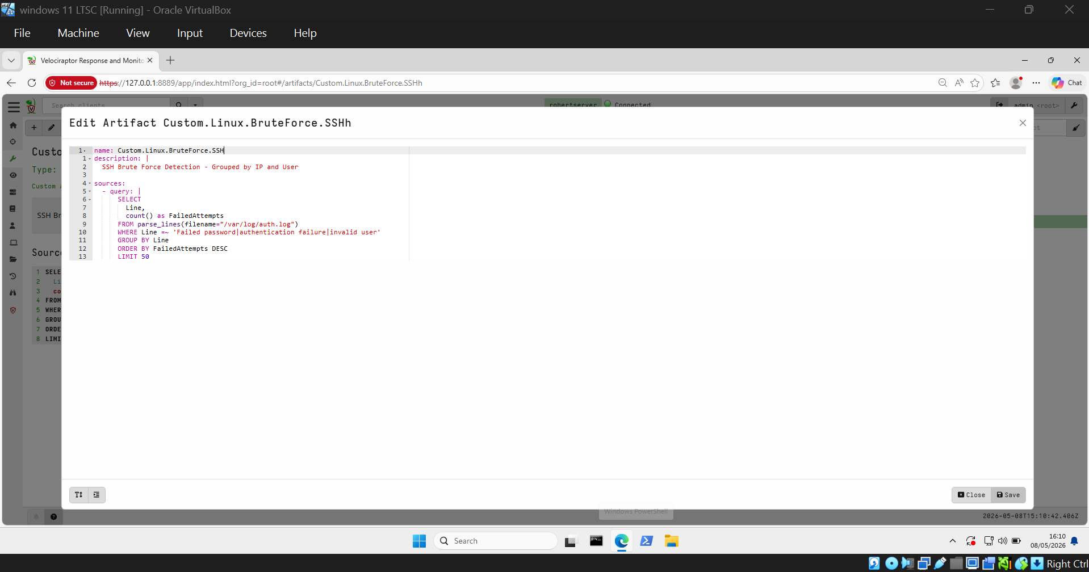Image resolution: width=1089 pixels, height=572 pixels.
Task: Click the 'GROUP BY Line' code line
Action: [143, 240]
